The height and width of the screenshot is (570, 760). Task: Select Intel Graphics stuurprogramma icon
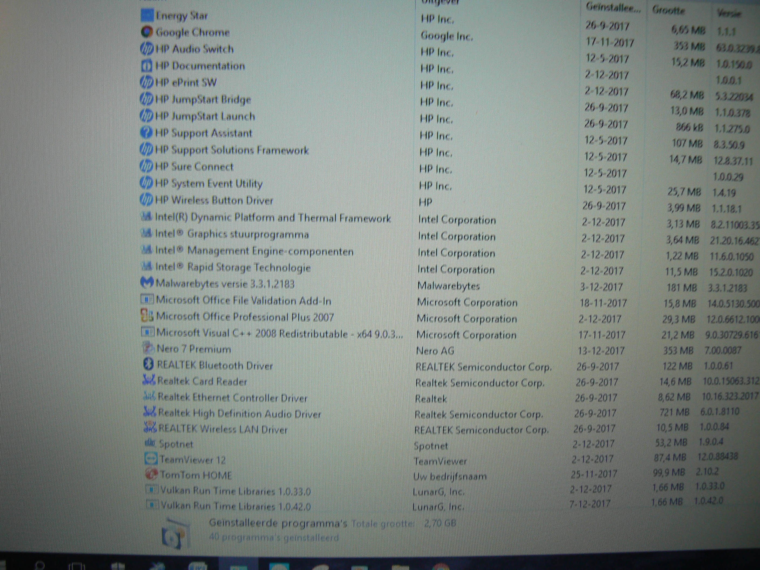pos(147,233)
